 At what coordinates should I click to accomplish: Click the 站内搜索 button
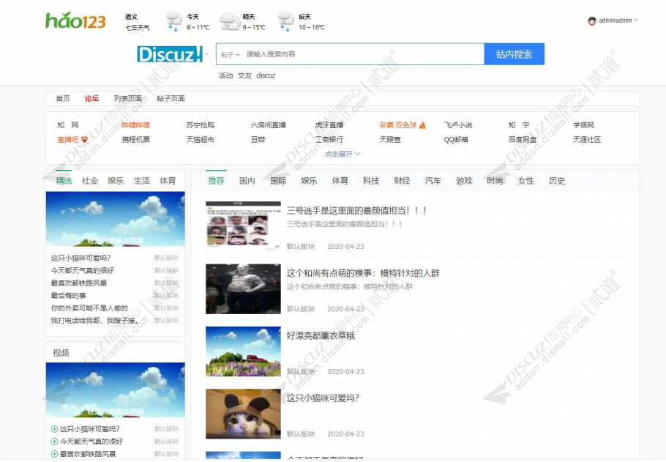click(514, 54)
